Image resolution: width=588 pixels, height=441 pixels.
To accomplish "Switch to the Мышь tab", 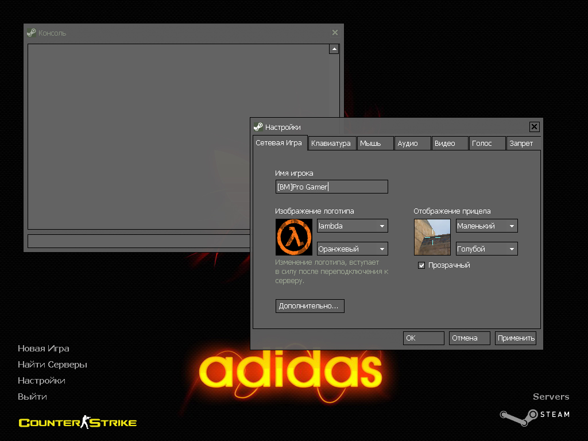I will (375, 143).
